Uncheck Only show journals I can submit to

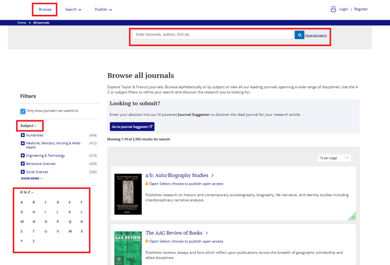point(23,111)
